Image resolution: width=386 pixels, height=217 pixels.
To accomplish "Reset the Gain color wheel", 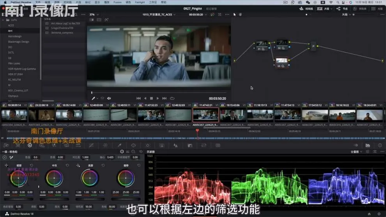I will [x=103, y=165].
